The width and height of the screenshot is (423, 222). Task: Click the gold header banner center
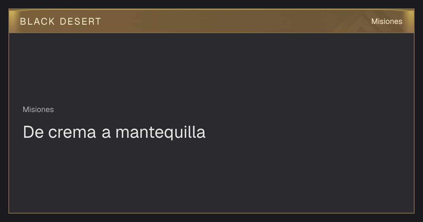pos(211,21)
